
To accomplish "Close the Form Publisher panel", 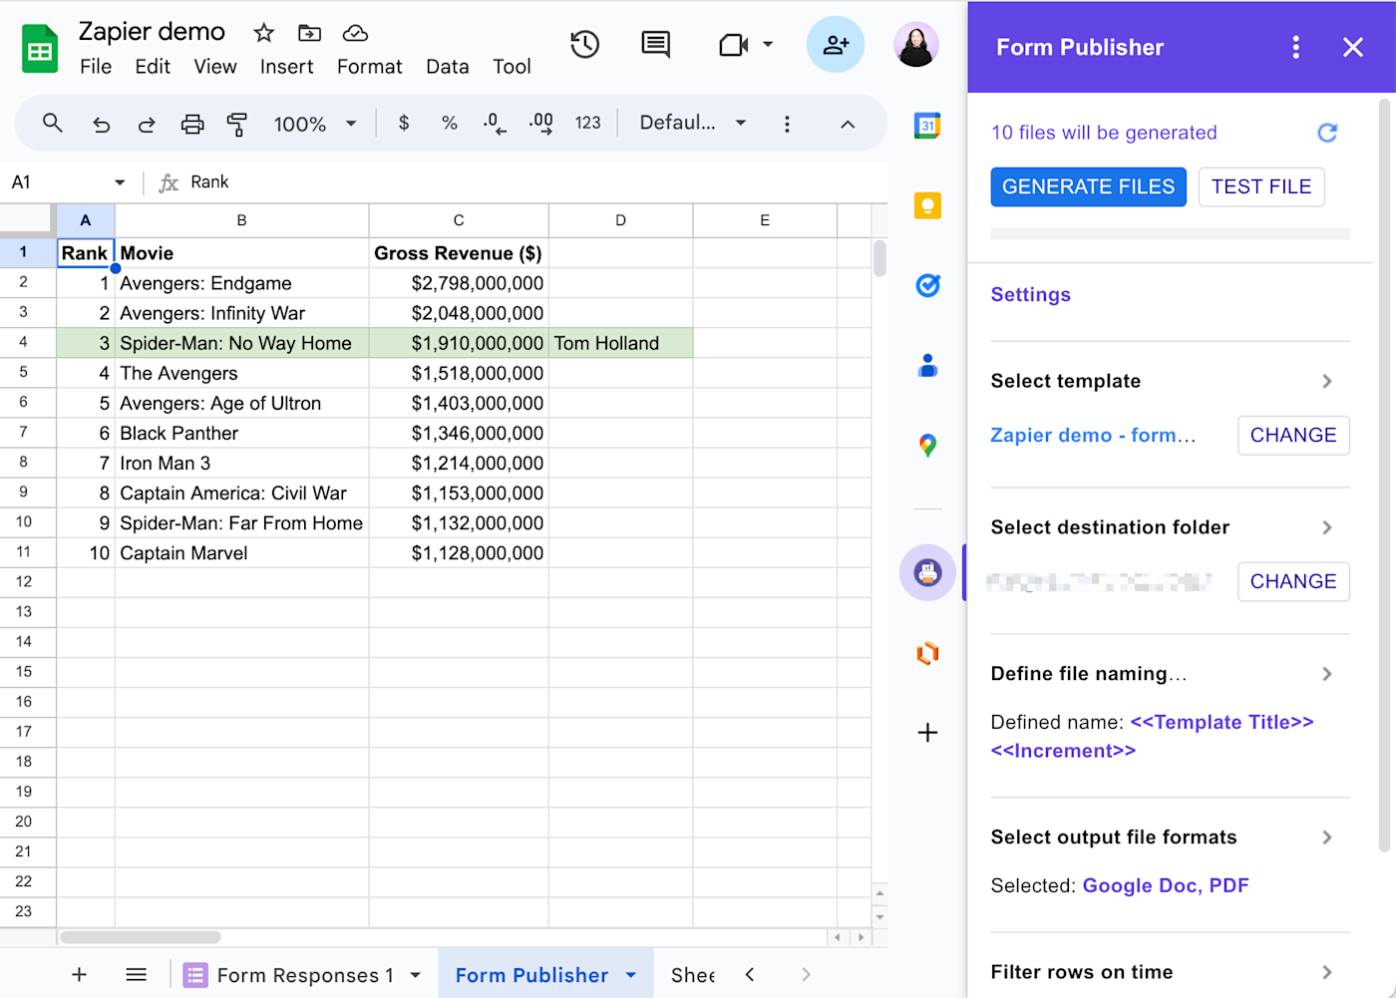I will click(1353, 47).
